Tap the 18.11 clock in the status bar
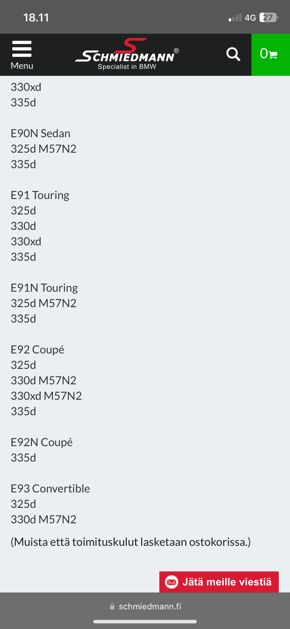 tap(36, 18)
